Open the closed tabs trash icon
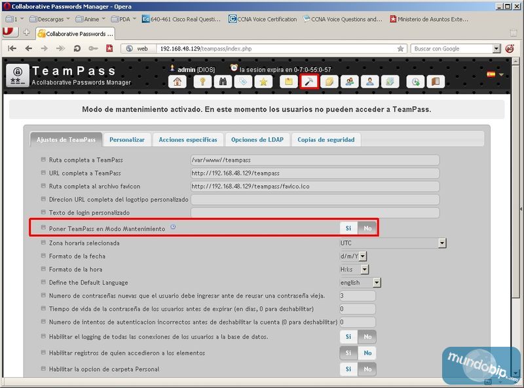The width and height of the screenshot is (524, 388). [514, 33]
